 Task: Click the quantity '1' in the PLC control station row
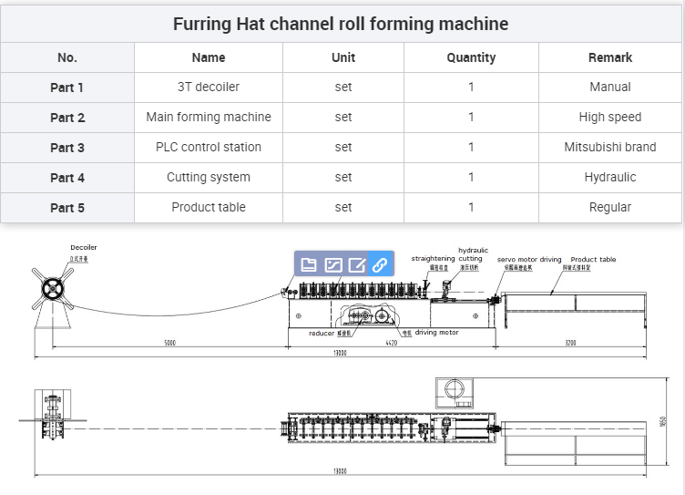471,147
